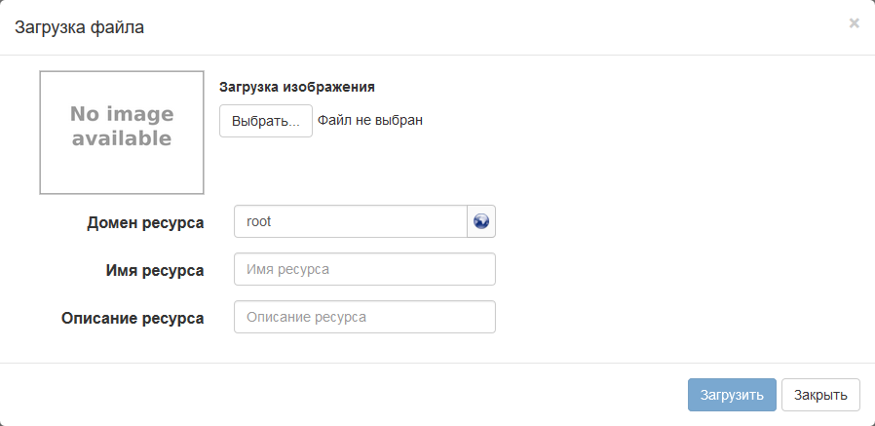Click the globe icon beside domain field

[481, 221]
